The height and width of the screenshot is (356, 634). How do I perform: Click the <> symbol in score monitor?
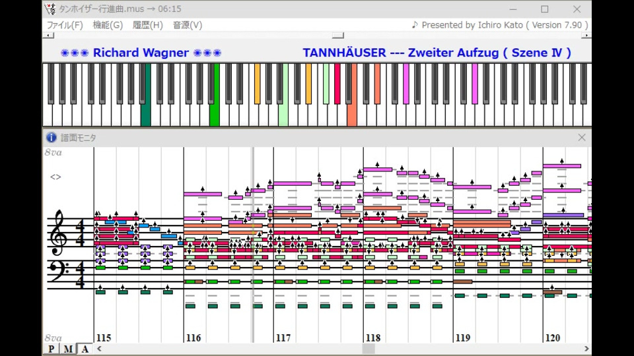click(55, 177)
